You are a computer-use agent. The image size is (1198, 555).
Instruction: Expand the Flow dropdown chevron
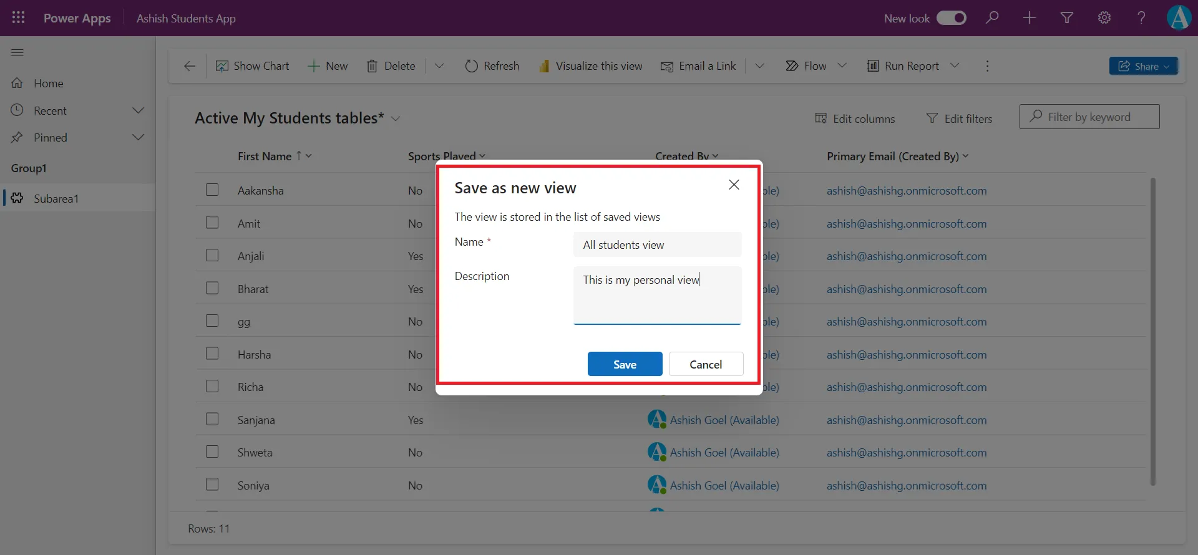tap(842, 65)
